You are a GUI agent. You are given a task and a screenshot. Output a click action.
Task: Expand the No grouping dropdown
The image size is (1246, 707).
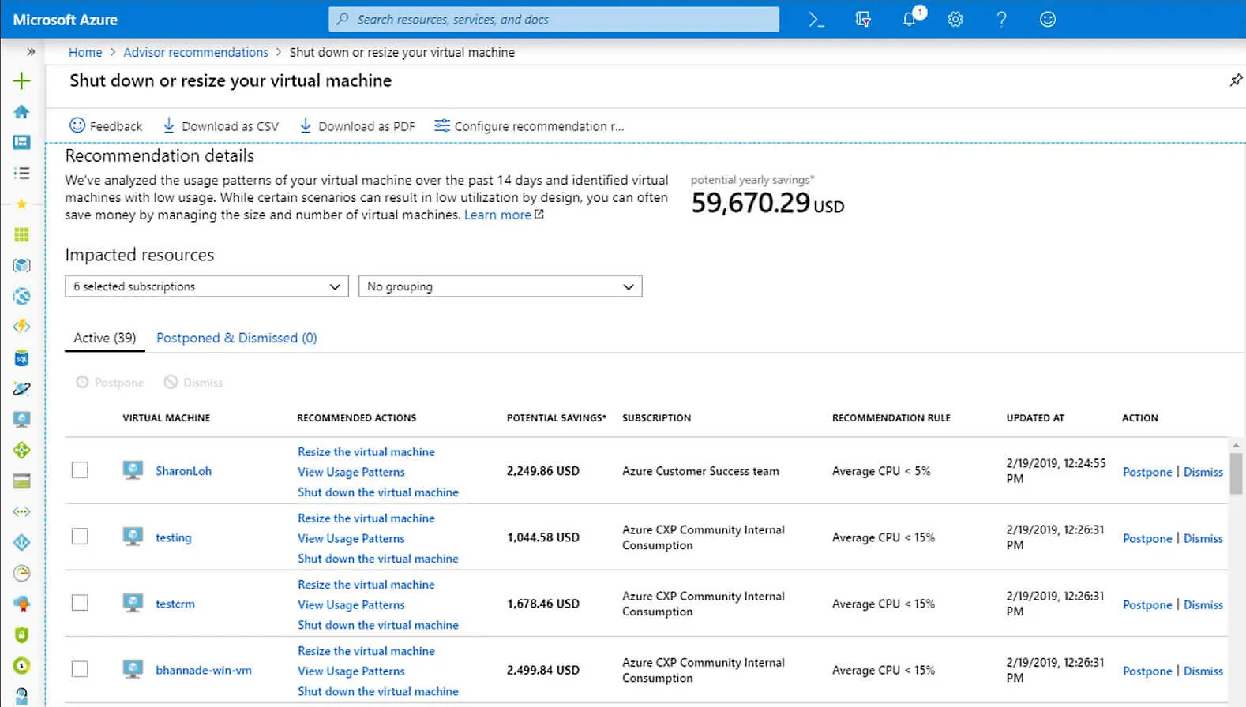pyautogui.click(x=500, y=286)
